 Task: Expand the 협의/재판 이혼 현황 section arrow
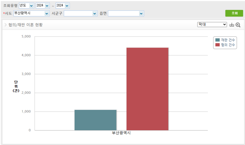[x=6, y=25]
